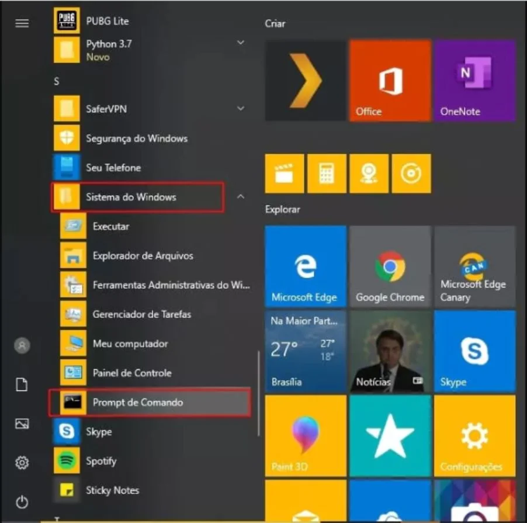This screenshot has width=527, height=523.
Task: Open Painel de Controle icon
Action: pos(73,372)
